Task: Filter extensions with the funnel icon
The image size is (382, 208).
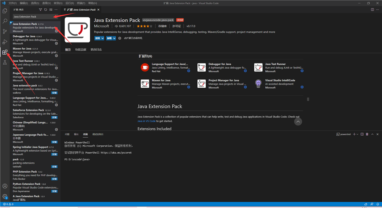Action: pyautogui.click(x=41, y=10)
